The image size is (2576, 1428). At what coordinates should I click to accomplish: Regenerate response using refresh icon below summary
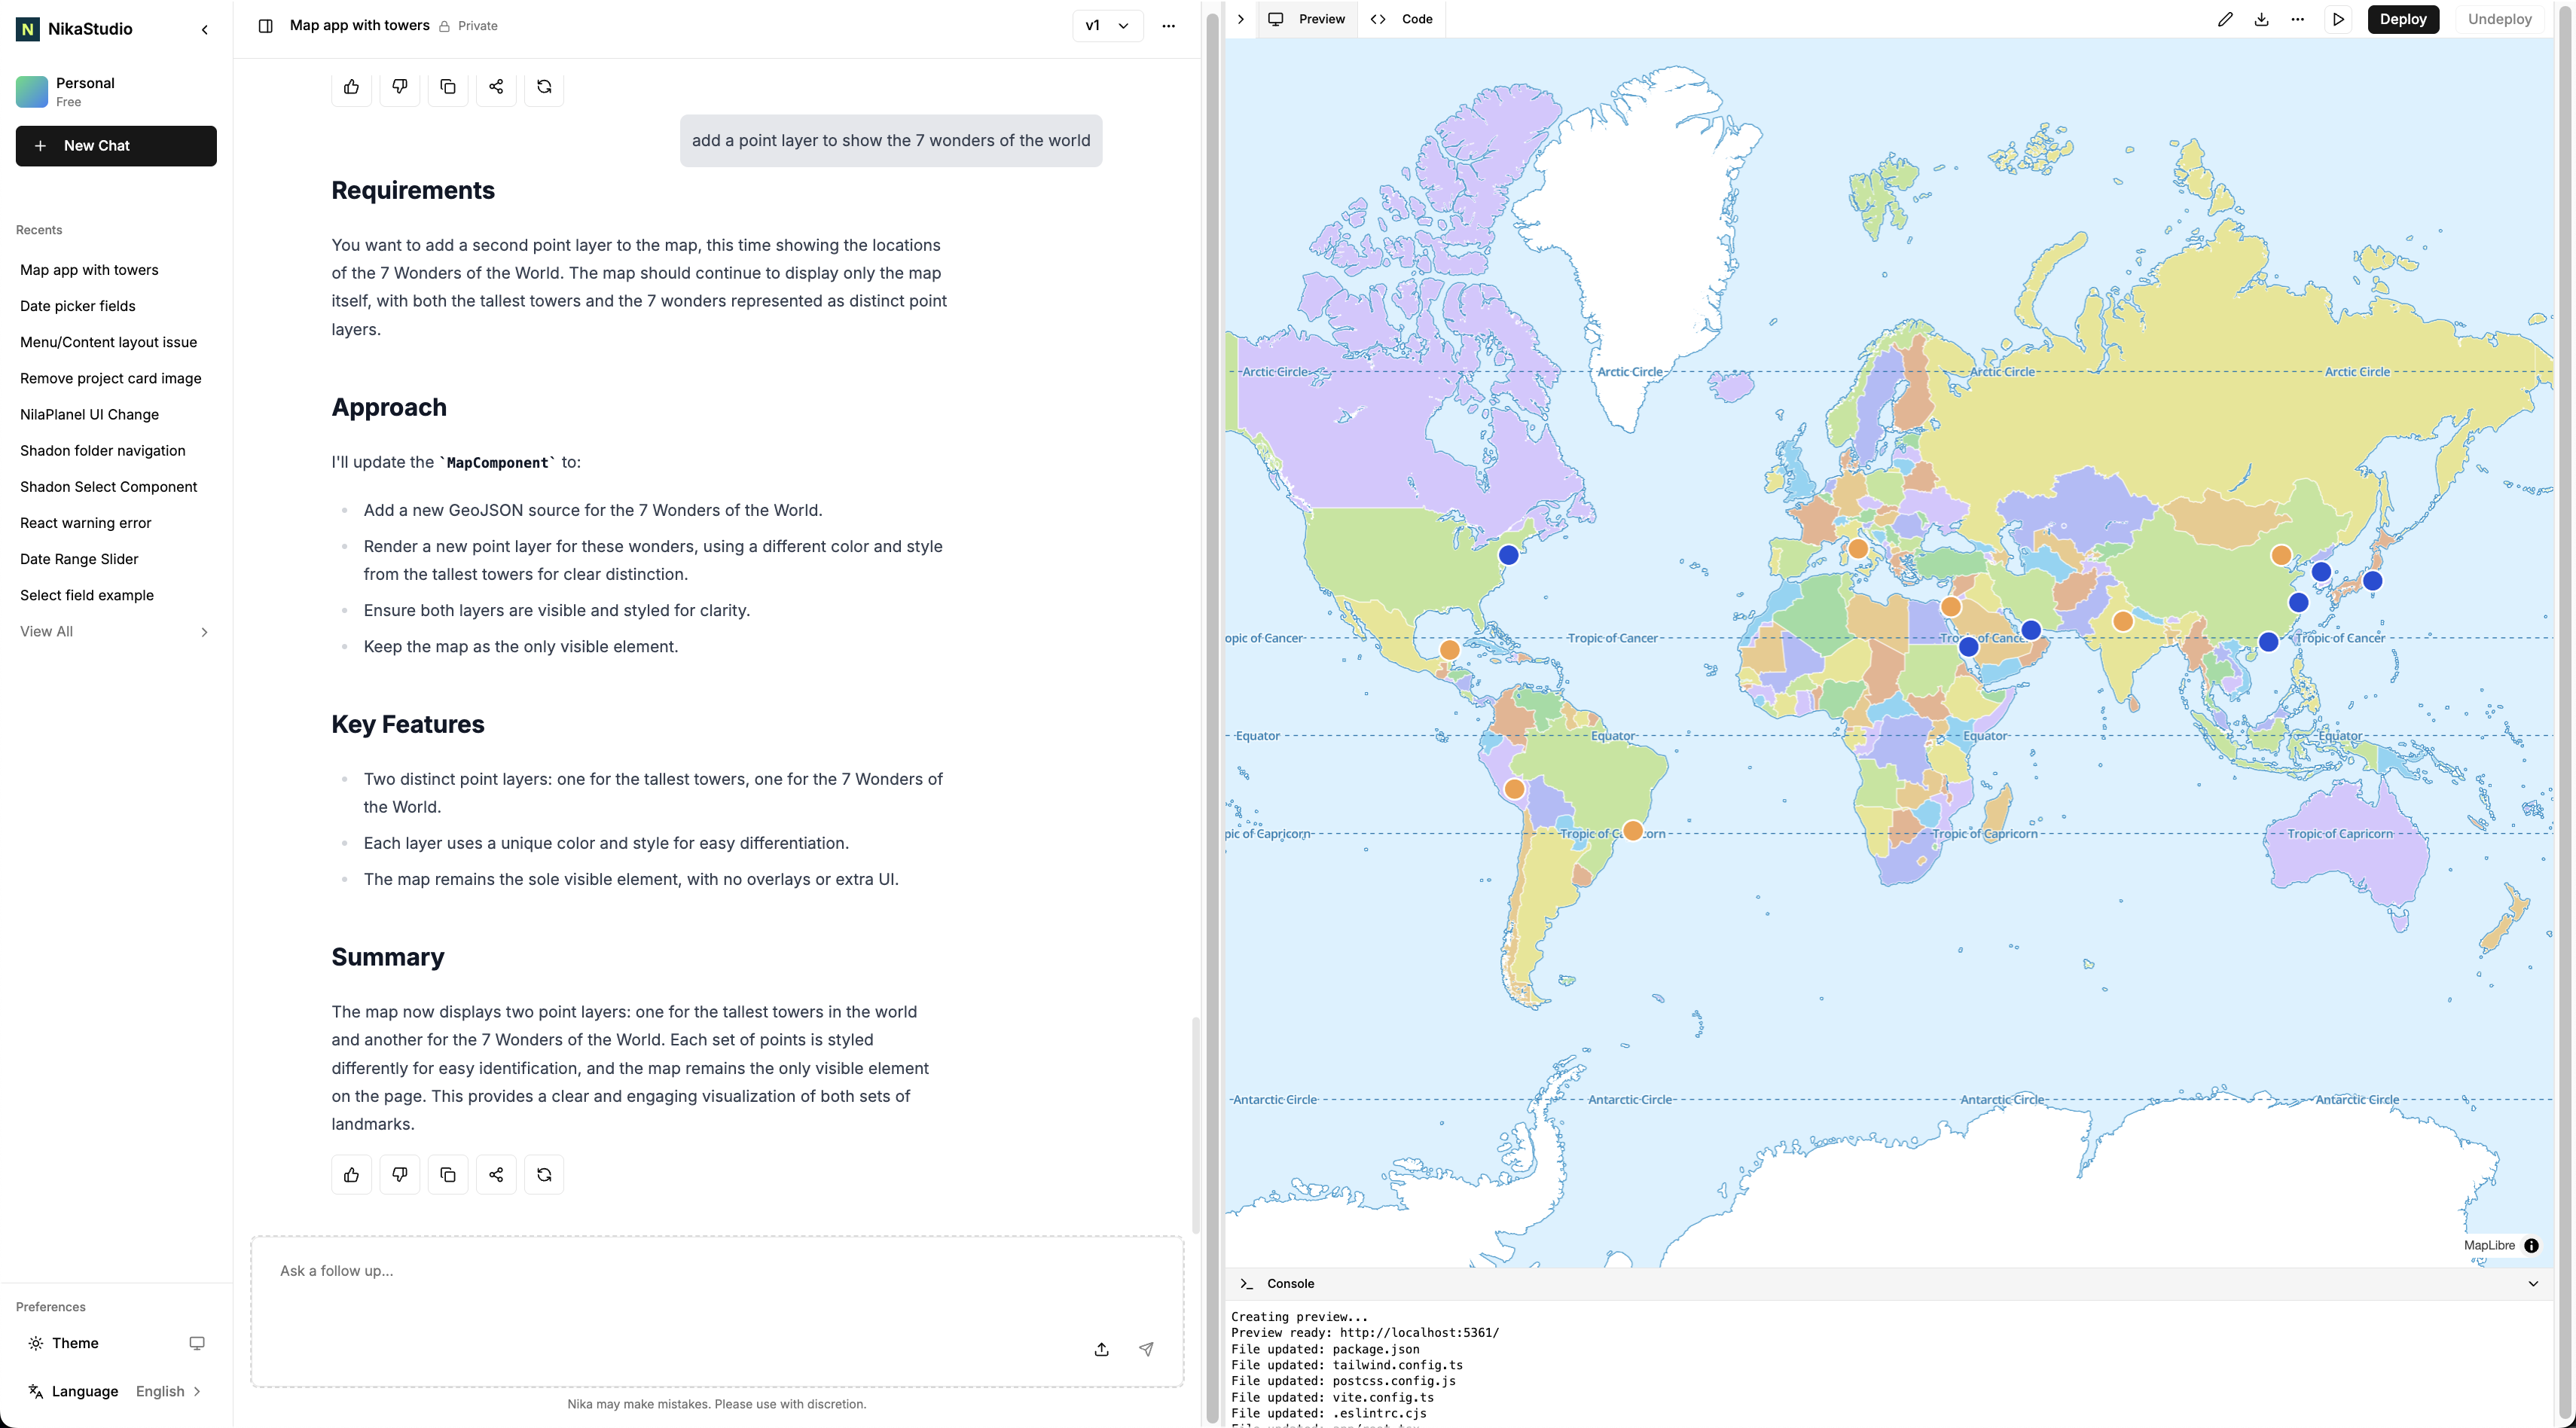click(544, 1174)
